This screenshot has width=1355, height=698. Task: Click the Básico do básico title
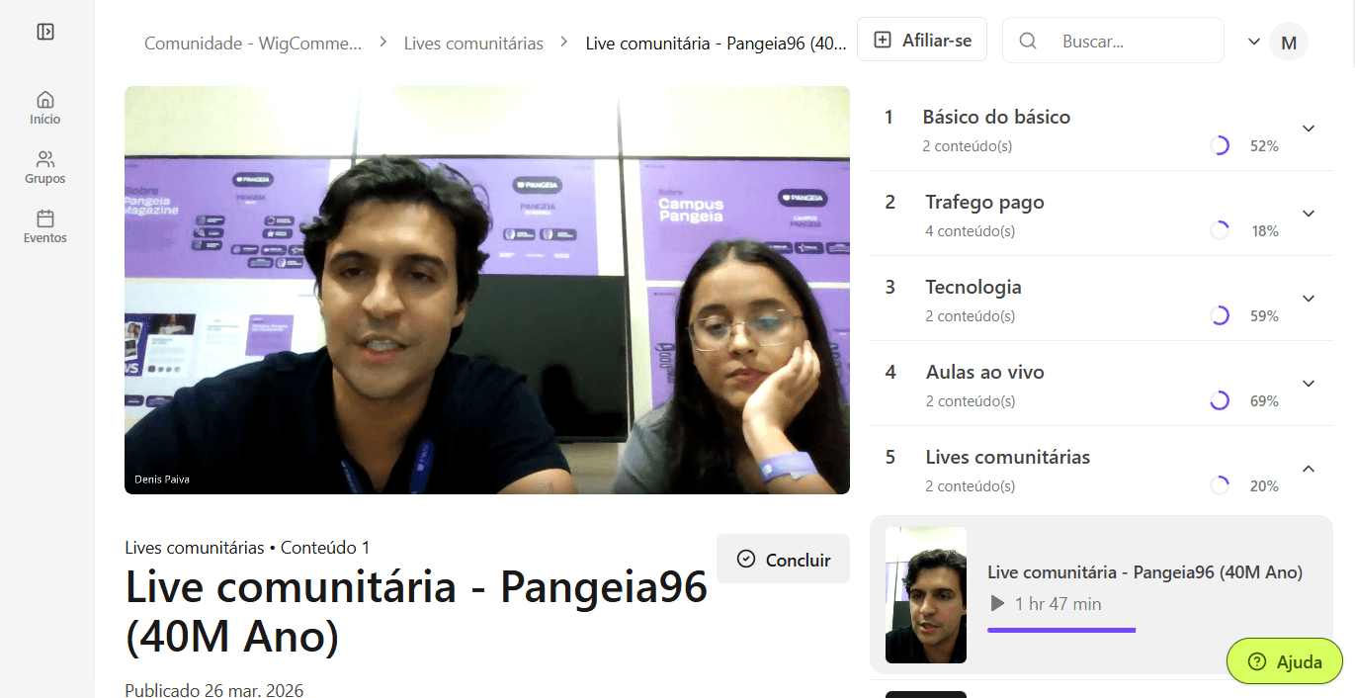[996, 117]
